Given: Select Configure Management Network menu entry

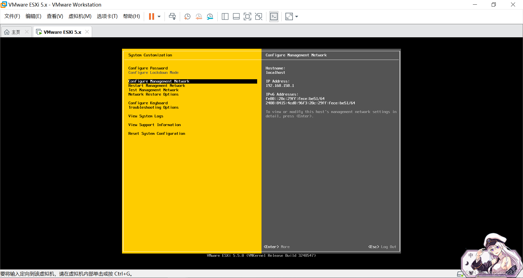Looking at the screenshot, I should click(x=159, y=81).
